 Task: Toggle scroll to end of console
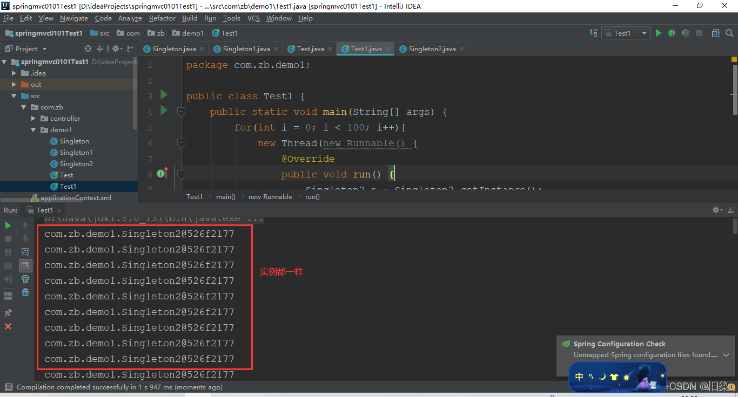(25, 265)
